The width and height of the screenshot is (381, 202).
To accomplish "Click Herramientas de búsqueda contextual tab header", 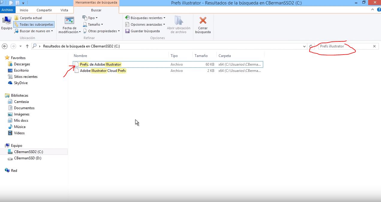I will pyautogui.click(x=96, y=3).
